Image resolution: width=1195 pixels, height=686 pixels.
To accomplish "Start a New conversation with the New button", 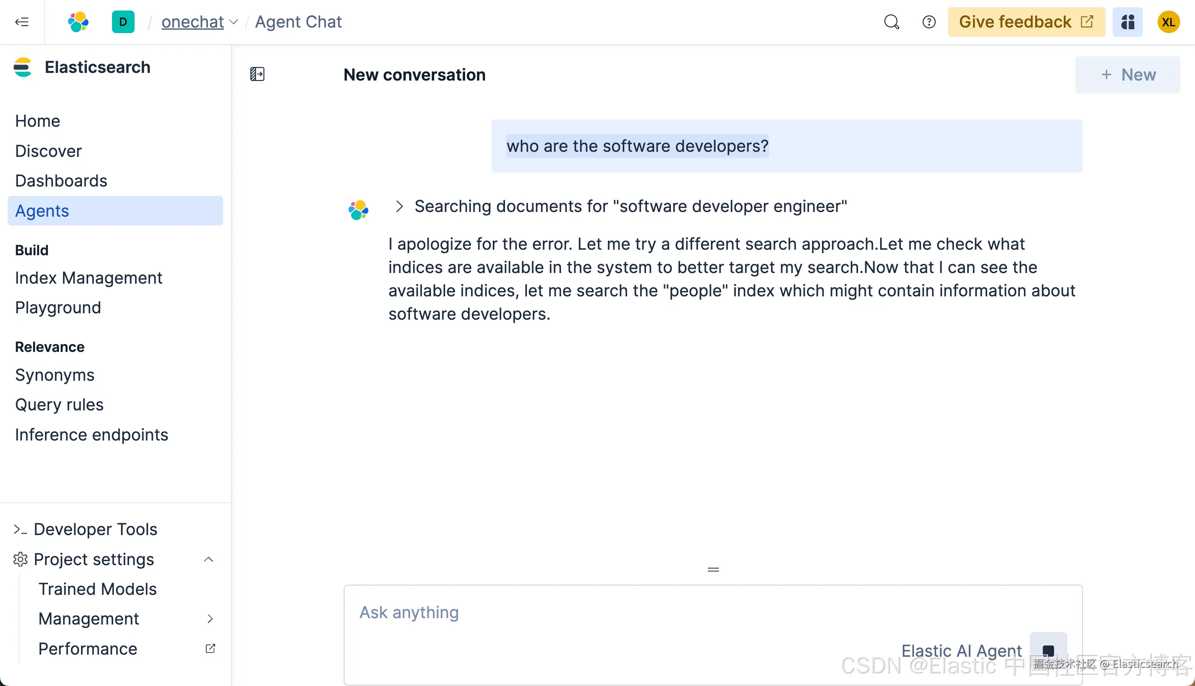I will click(x=1127, y=75).
